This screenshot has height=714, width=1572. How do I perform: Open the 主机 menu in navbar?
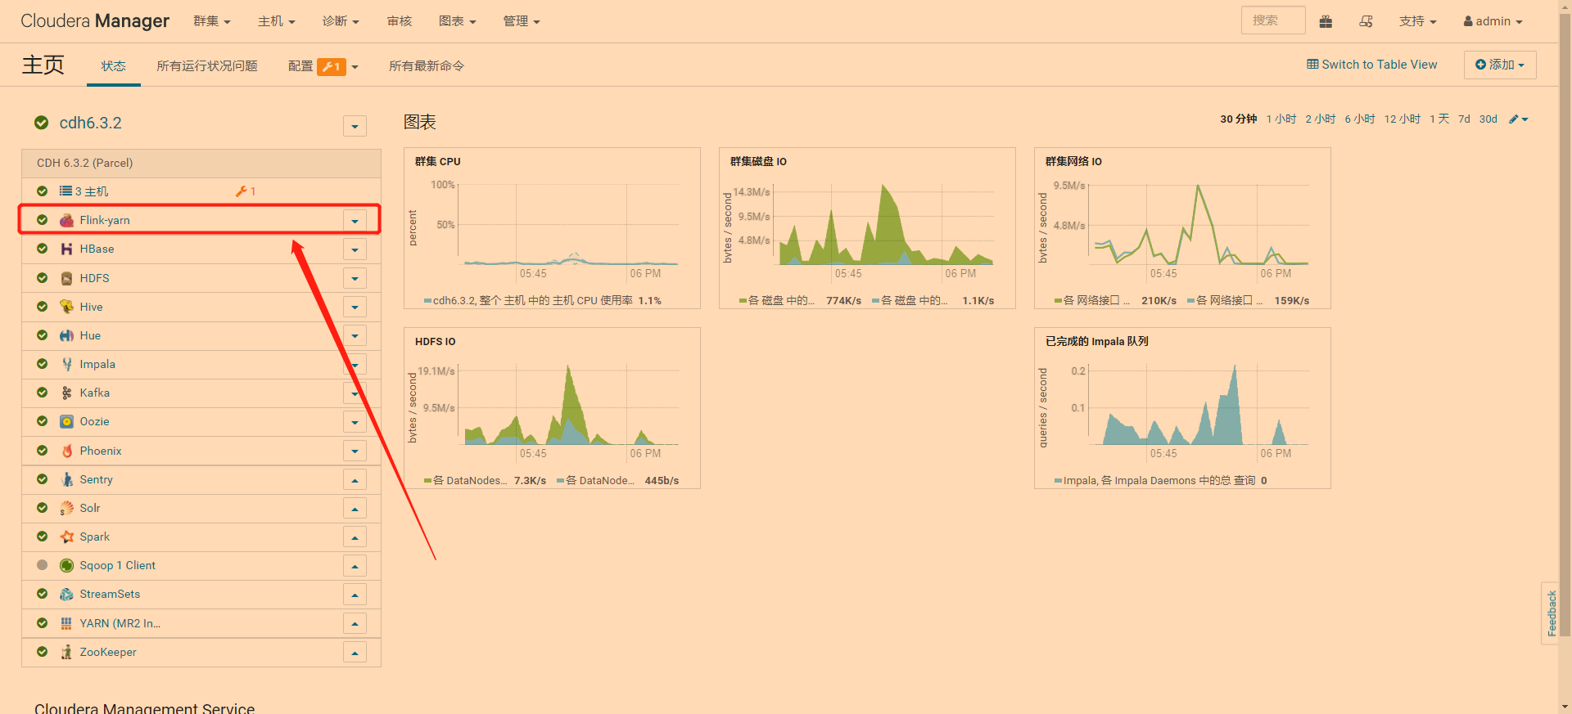[x=277, y=21]
